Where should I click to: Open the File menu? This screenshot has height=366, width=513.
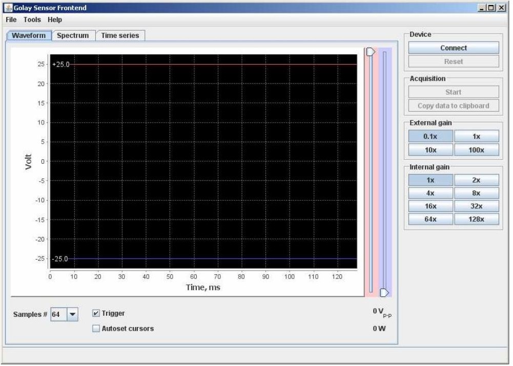tap(11, 19)
